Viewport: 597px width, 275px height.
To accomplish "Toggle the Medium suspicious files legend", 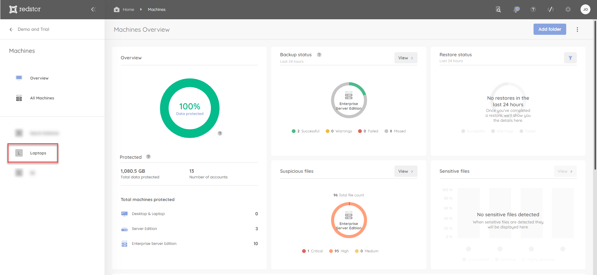I will [x=367, y=251].
